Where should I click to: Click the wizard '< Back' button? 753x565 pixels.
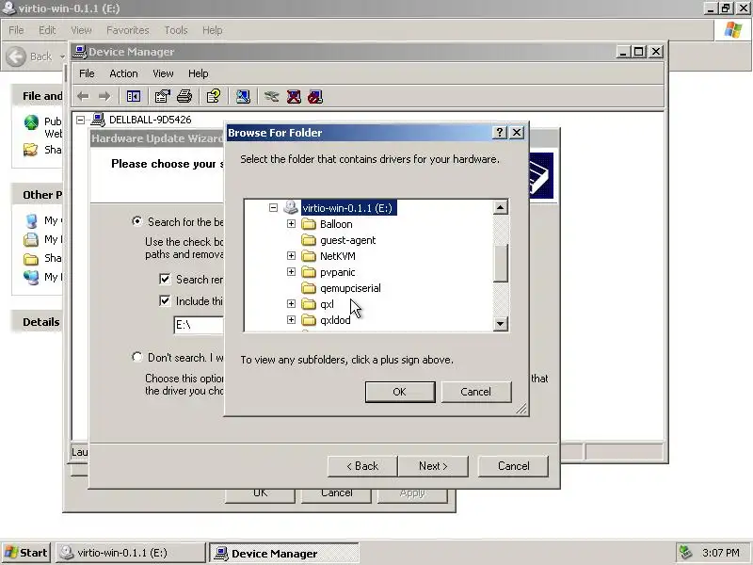[362, 466]
